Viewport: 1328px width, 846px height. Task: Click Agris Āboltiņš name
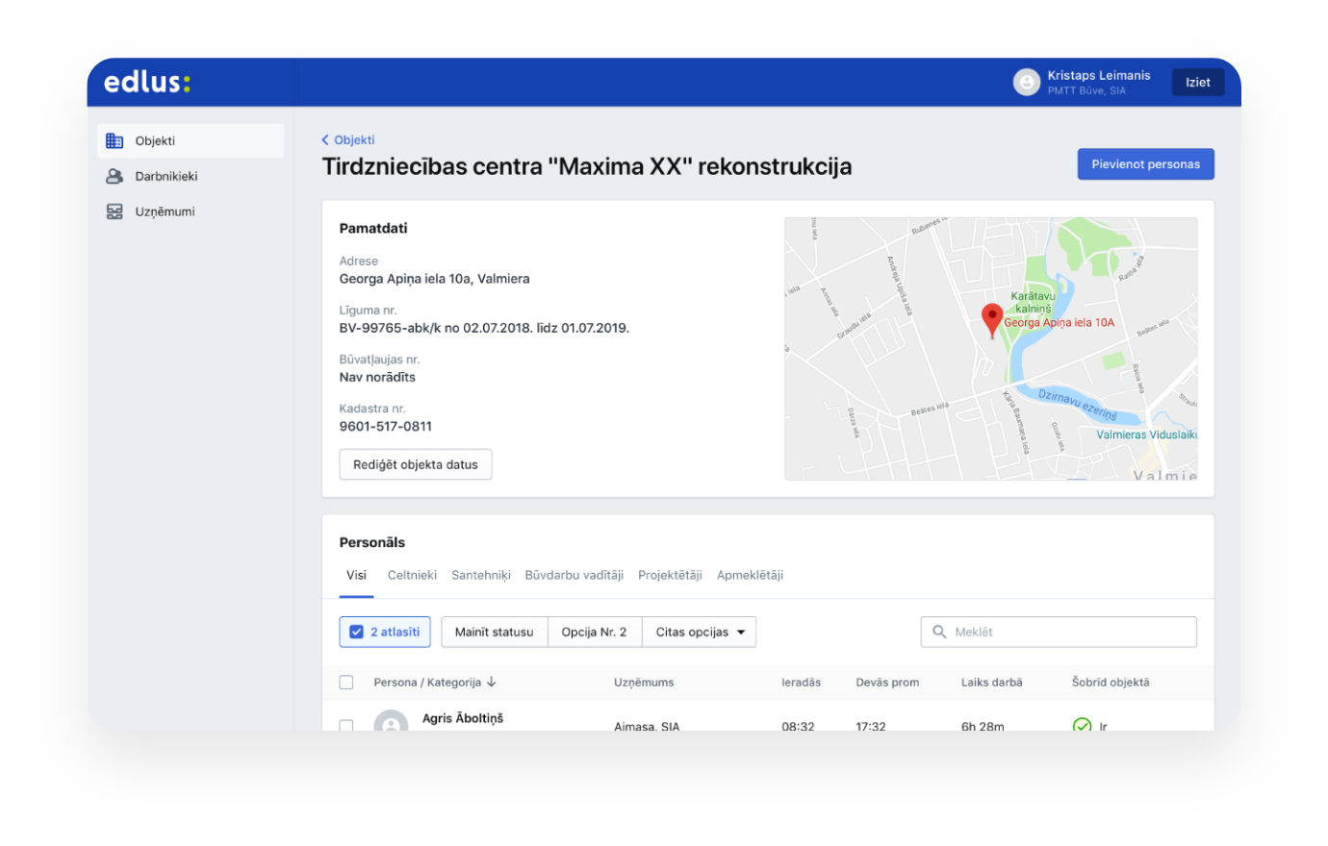(x=463, y=718)
